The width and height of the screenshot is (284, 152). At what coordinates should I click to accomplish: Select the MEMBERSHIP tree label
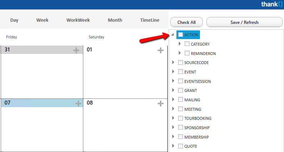click(196, 137)
